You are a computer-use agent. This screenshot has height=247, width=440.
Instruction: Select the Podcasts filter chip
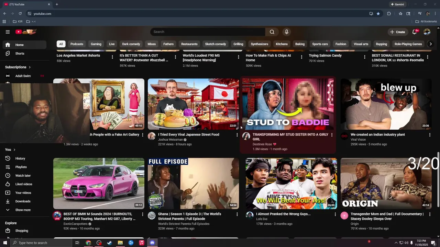[x=77, y=44]
